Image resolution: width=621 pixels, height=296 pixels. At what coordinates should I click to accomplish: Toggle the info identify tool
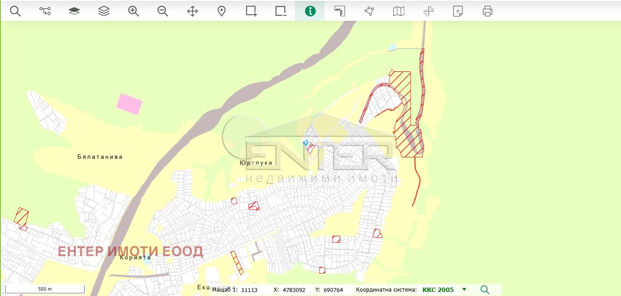pos(310,11)
